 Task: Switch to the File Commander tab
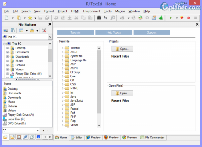pos(153,138)
